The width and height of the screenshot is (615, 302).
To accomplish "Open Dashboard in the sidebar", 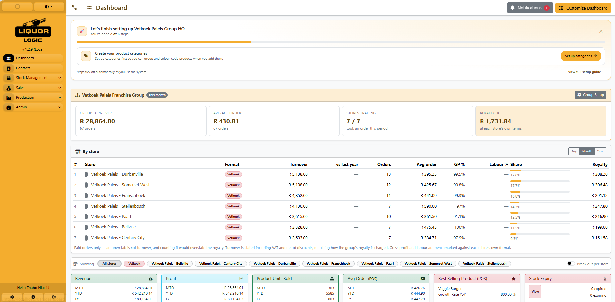I will tap(33, 58).
